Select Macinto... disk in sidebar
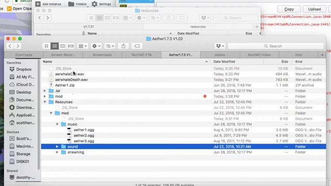Viewport: 331px width, 186px height. 22,146
